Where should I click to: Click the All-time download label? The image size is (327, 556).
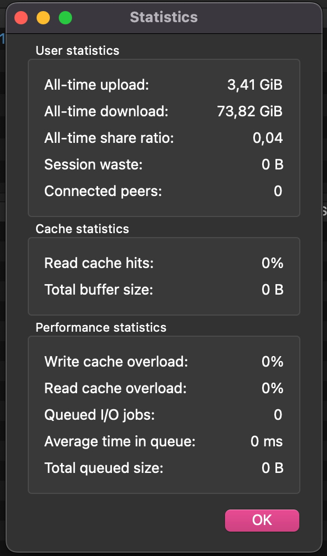coord(106,112)
